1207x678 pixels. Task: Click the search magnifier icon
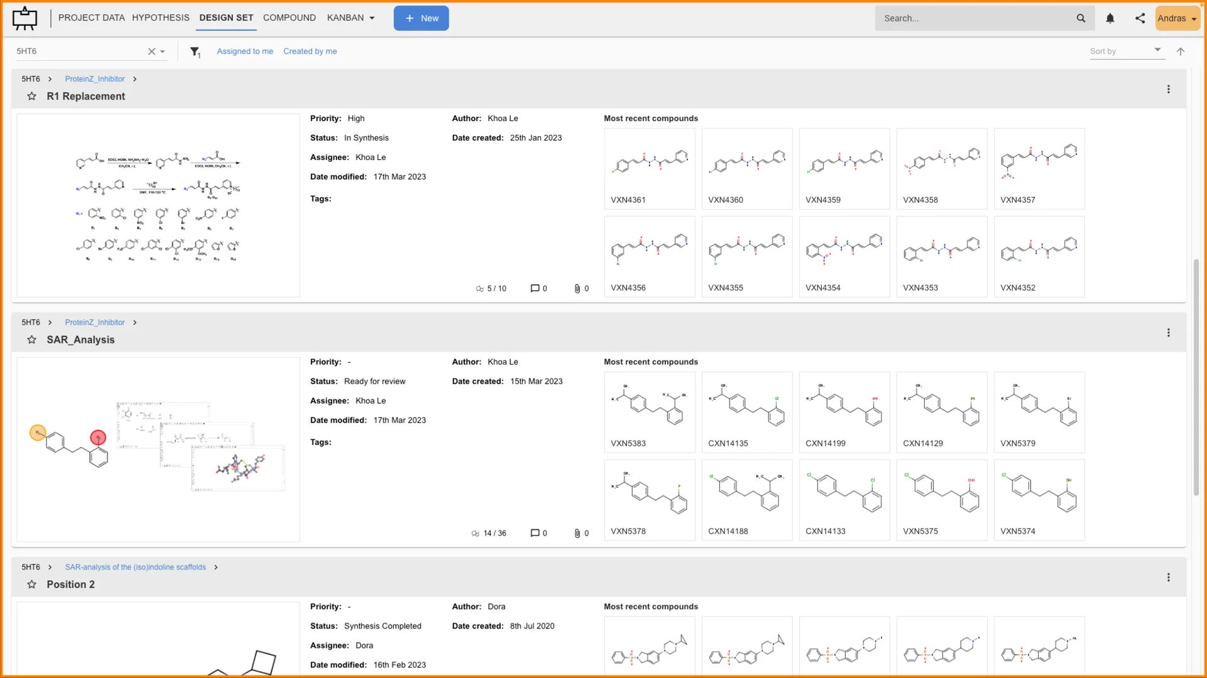1081,18
